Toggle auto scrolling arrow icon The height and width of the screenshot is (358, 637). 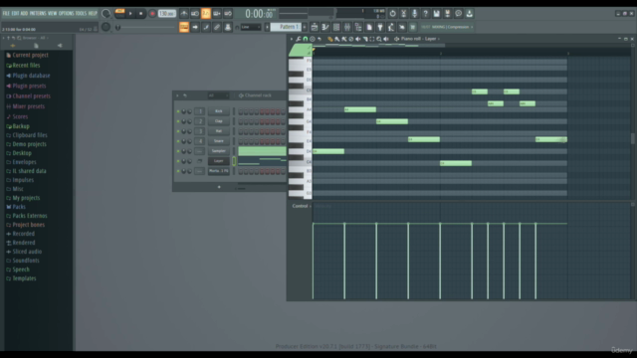pyautogui.click(x=195, y=27)
